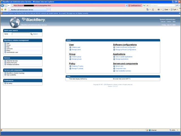Click the Help link in header
Viewport: 181px width, 136px height.
pos(174,22)
